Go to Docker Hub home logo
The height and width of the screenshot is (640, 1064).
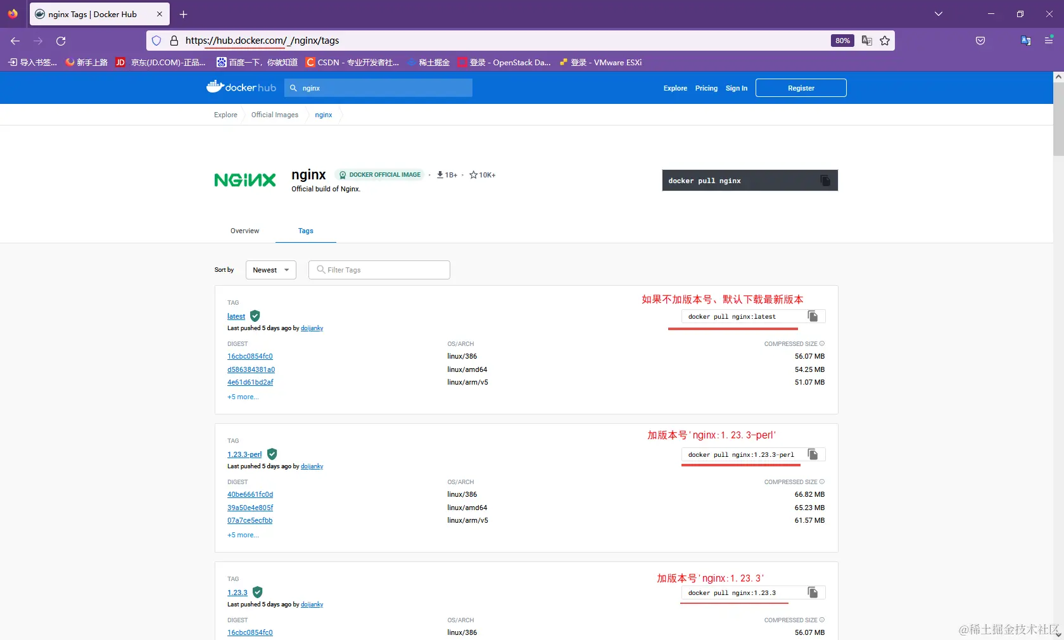[x=241, y=87]
